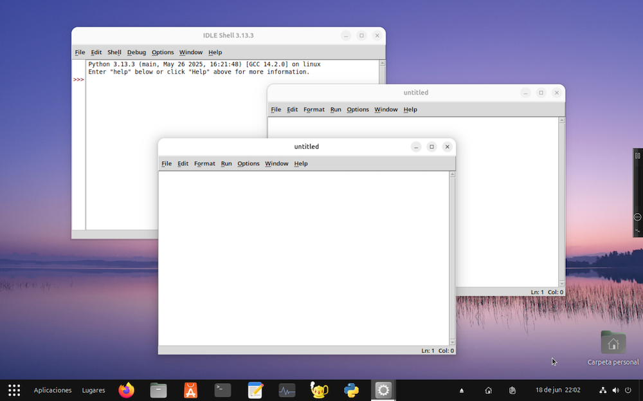The image size is (643, 401).
Task: Open the system monitor taskbar icon
Action: tap(287, 390)
